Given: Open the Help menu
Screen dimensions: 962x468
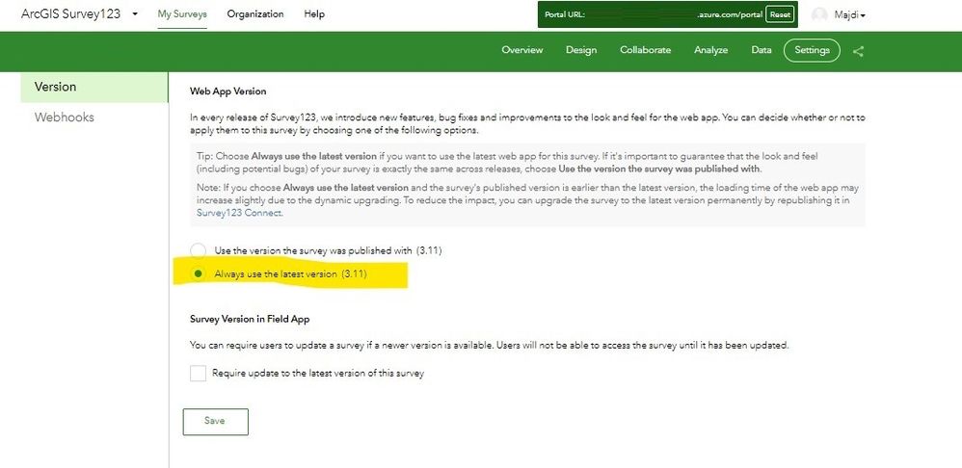Looking at the screenshot, I should [314, 14].
